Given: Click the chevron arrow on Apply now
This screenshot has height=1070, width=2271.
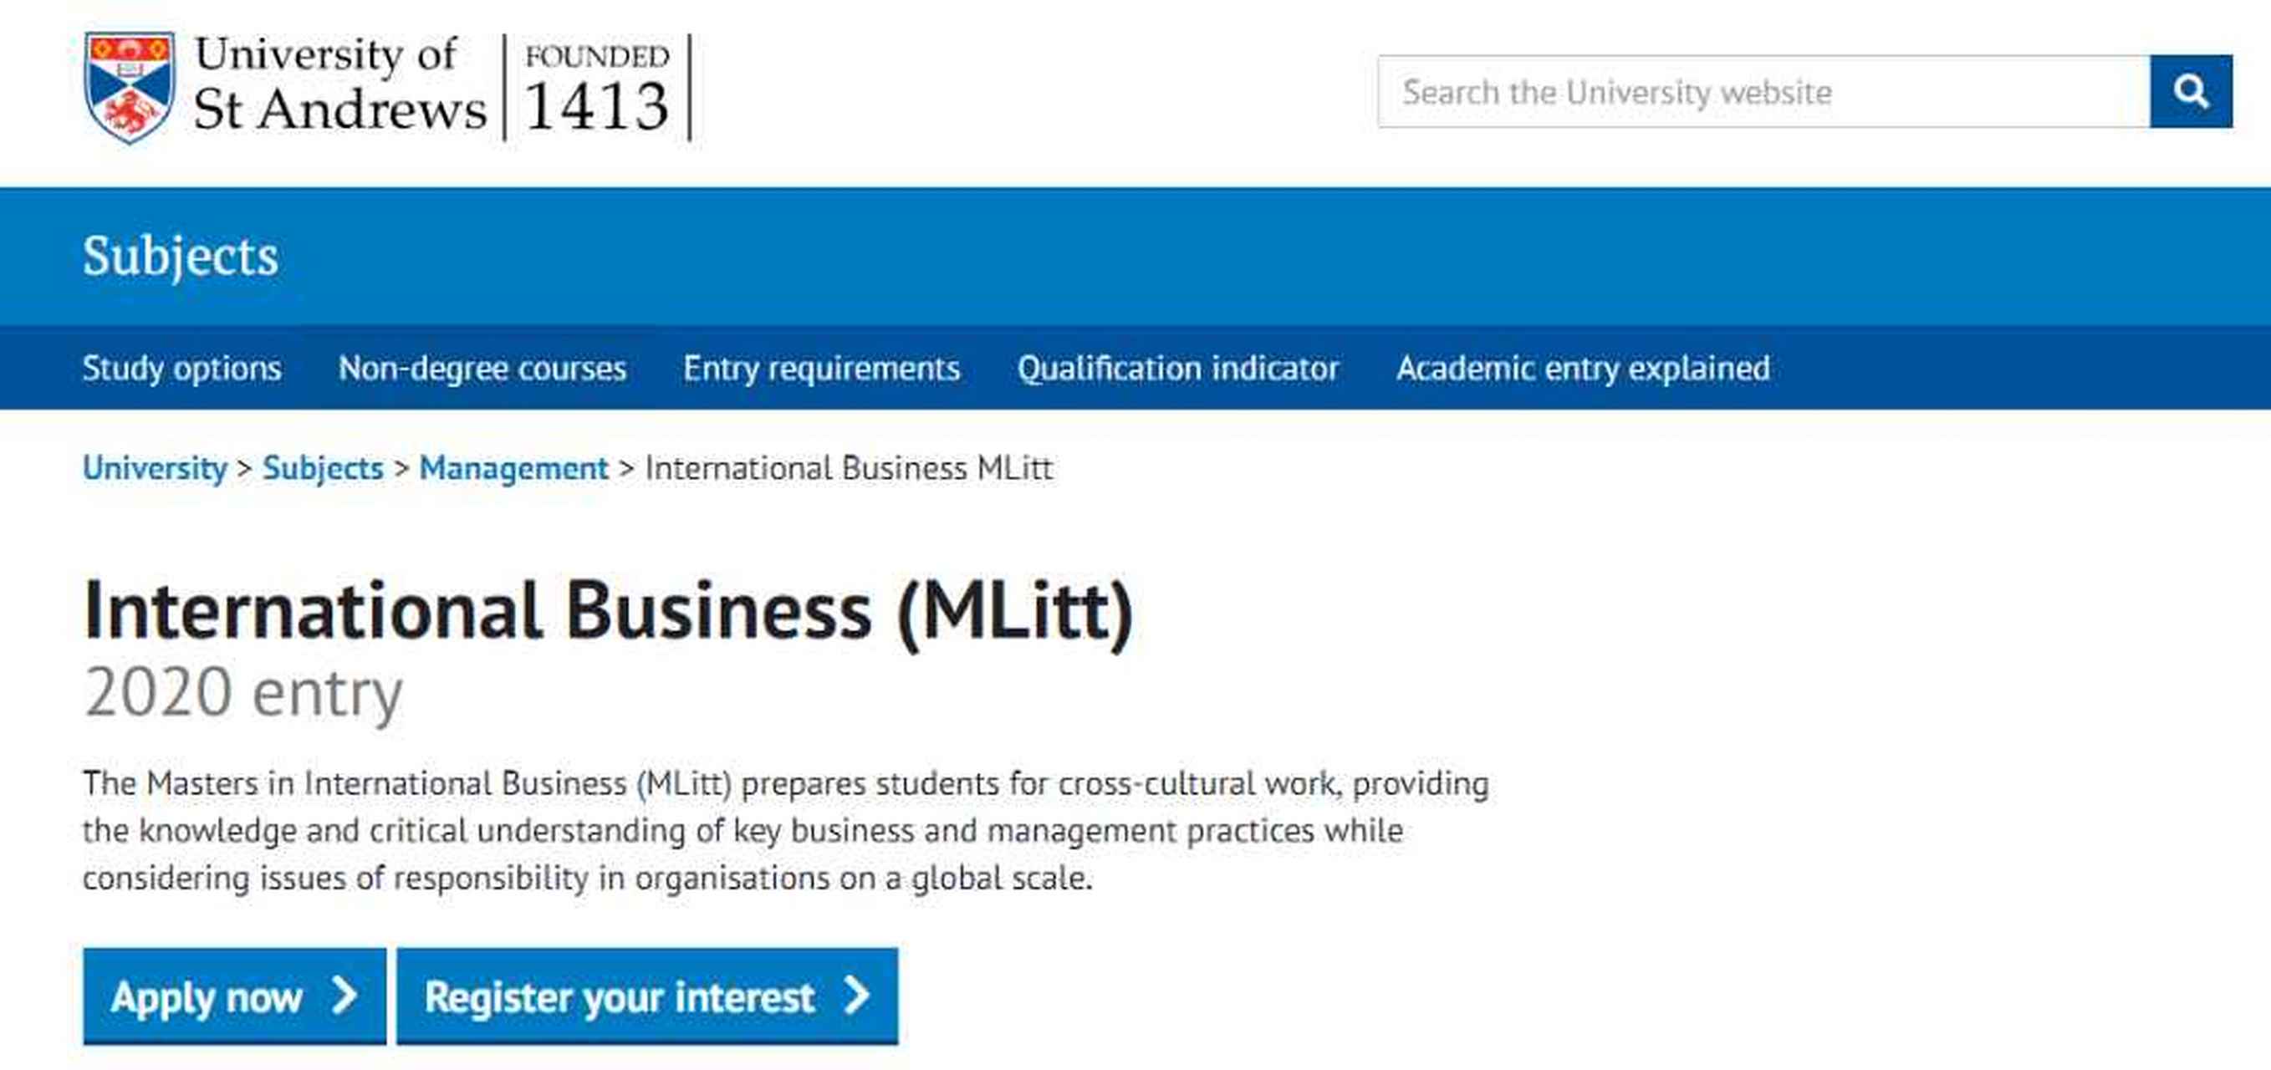Looking at the screenshot, I should 344,996.
